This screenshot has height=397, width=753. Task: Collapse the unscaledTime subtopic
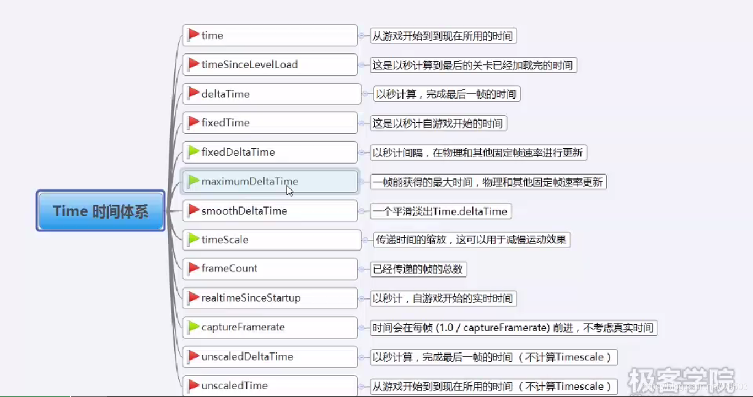(362, 386)
